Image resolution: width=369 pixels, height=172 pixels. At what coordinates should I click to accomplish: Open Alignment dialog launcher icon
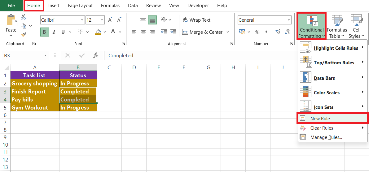pos(231,44)
